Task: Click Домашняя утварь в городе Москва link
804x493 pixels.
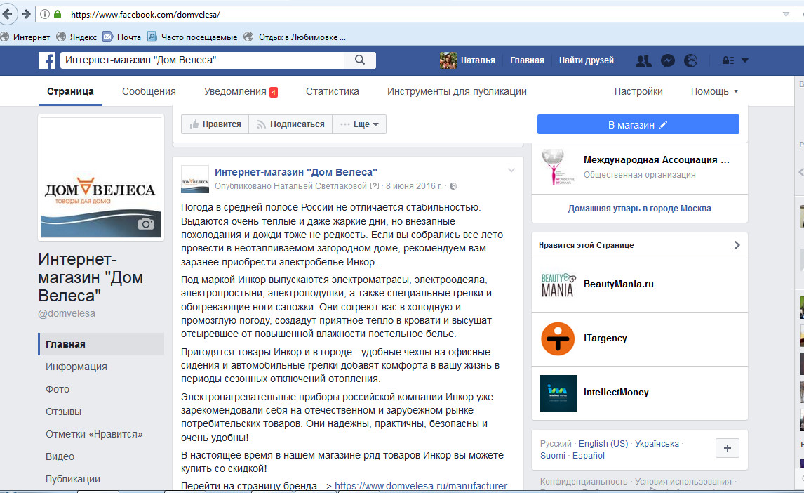Action: (639, 209)
